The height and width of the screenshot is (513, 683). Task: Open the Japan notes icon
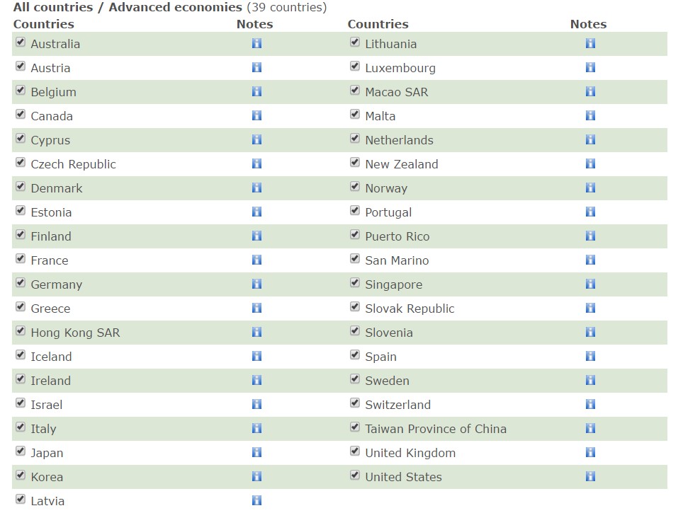[x=256, y=452]
